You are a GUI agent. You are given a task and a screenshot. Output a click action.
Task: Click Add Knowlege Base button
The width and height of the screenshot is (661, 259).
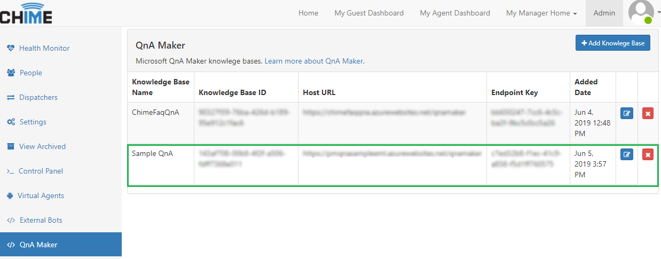[613, 43]
